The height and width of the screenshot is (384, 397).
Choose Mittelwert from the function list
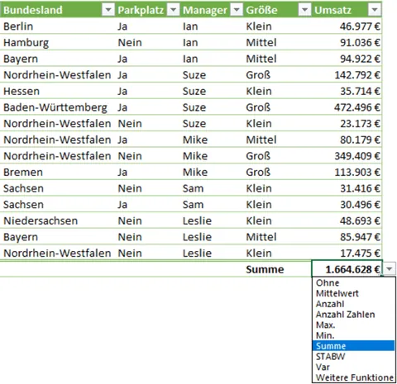point(354,293)
